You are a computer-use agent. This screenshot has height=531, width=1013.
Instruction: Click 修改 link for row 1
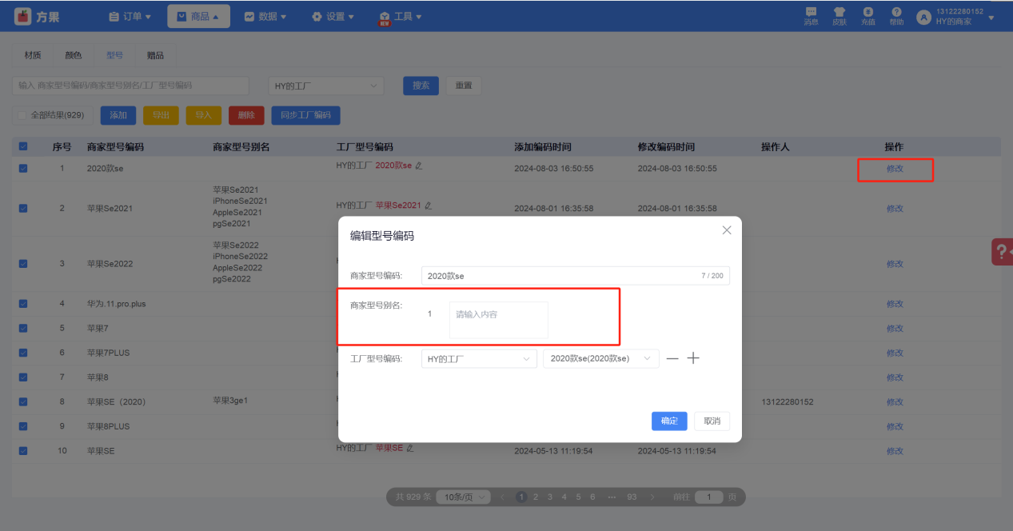tap(895, 169)
